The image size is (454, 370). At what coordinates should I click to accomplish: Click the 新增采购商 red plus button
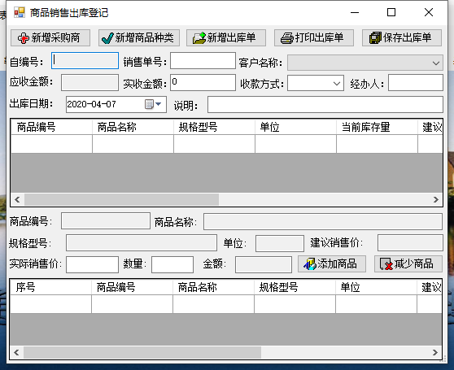pos(50,38)
